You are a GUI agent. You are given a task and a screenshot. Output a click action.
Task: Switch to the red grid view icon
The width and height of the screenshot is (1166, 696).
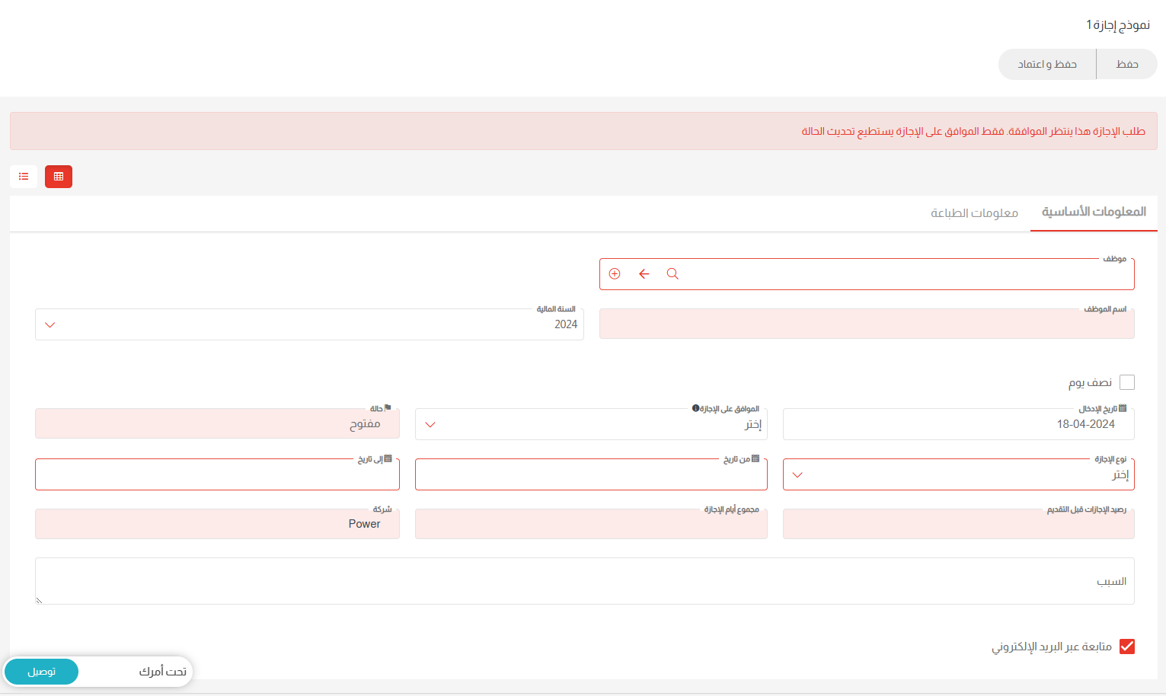coord(59,177)
